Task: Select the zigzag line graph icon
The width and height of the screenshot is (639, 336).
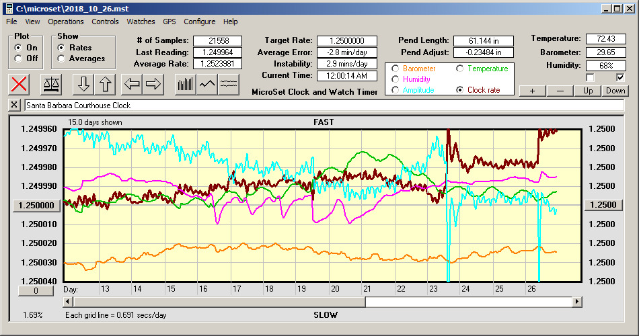Action: [207, 84]
